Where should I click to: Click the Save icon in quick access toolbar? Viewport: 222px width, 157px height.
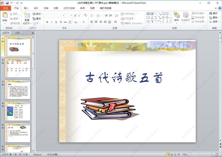[x=7, y=3]
